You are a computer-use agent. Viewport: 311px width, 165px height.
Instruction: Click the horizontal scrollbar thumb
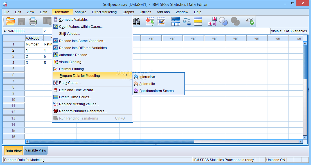[112, 141]
